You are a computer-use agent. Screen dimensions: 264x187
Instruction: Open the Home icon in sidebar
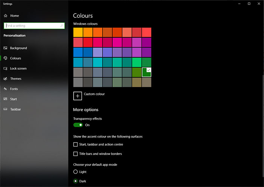pos(6,16)
